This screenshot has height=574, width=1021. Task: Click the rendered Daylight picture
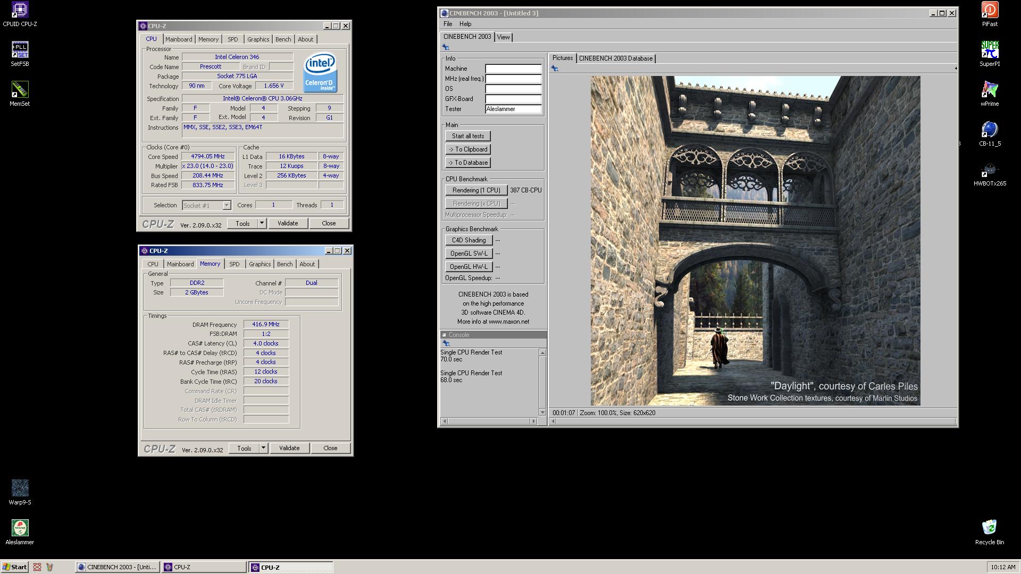click(755, 241)
